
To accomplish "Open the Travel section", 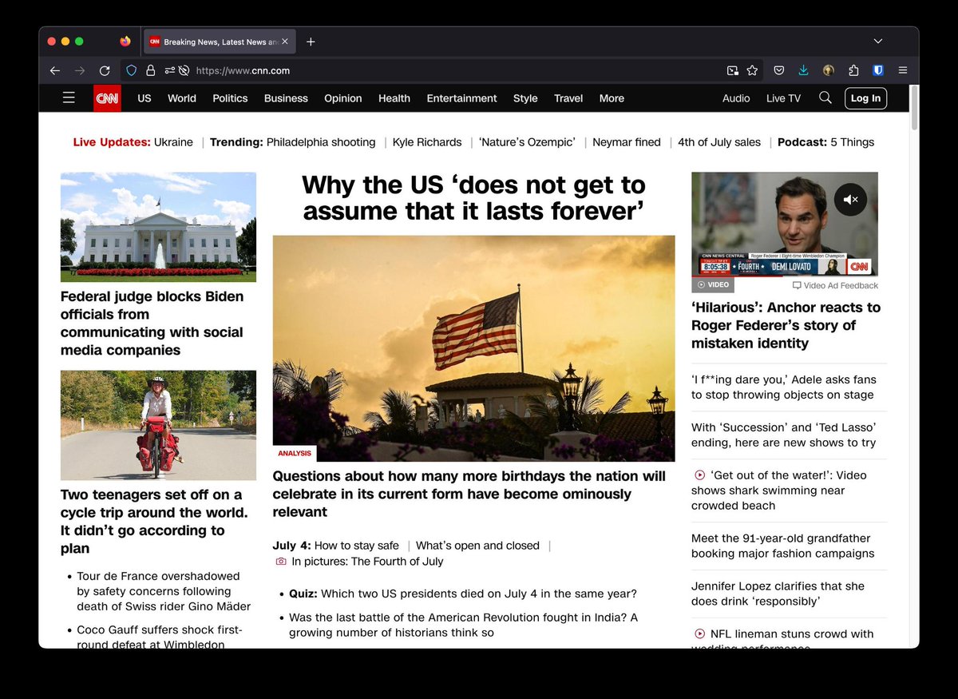I will pyautogui.click(x=568, y=98).
